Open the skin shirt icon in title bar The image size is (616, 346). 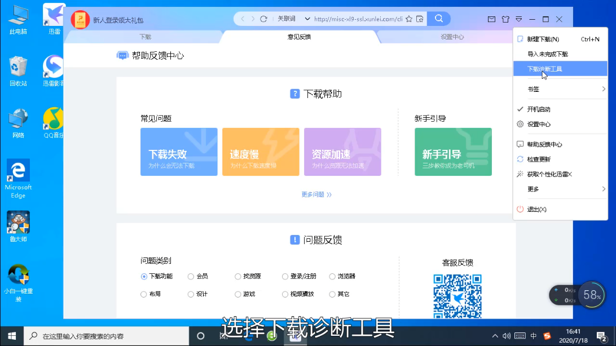(505, 19)
